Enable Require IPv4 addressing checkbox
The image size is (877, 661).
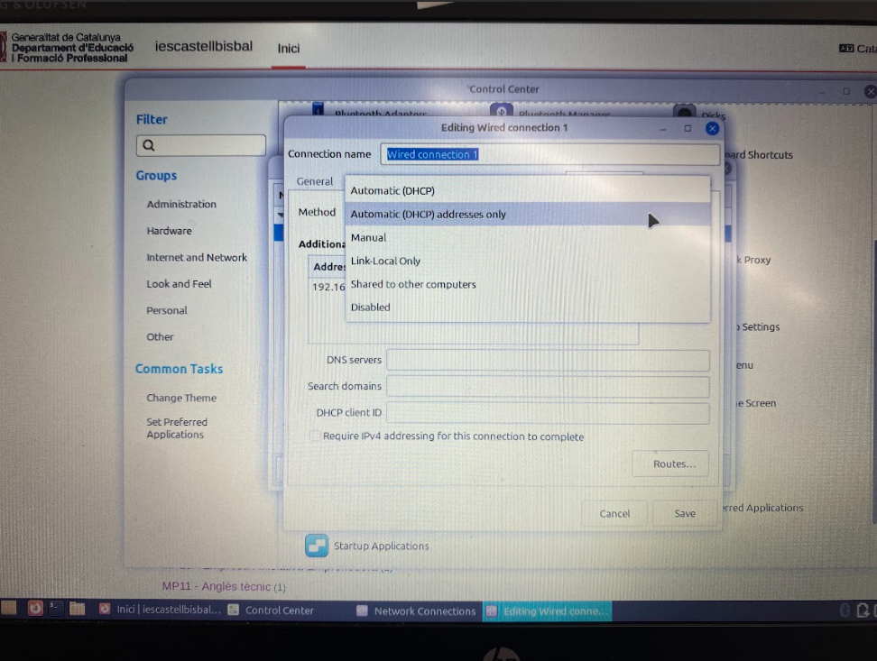pos(315,436)
